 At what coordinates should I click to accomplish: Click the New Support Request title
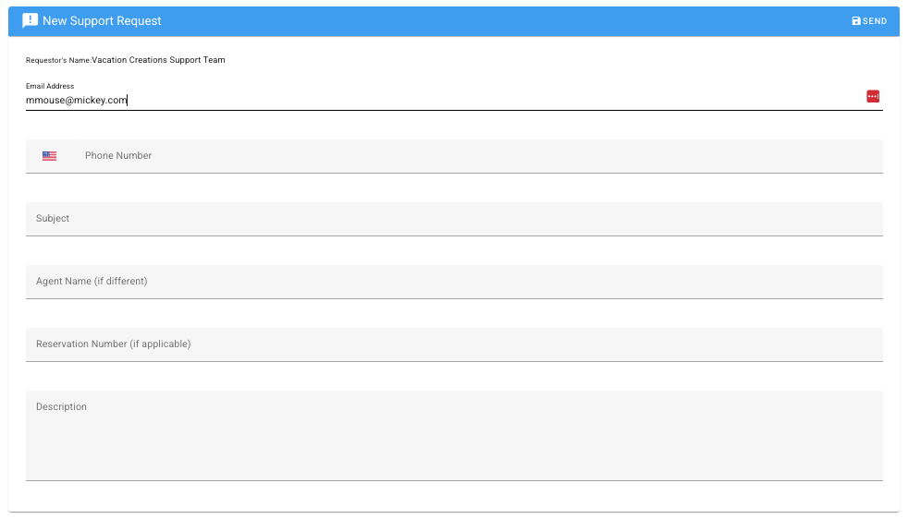pyautogui.click(x=102, y=21)
